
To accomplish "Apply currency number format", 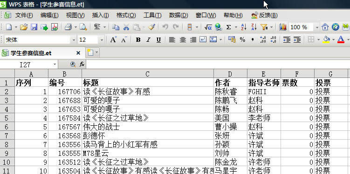I will 232,40.
